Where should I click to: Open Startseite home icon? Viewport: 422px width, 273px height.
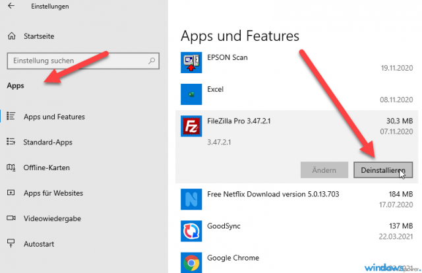point(11,36)
